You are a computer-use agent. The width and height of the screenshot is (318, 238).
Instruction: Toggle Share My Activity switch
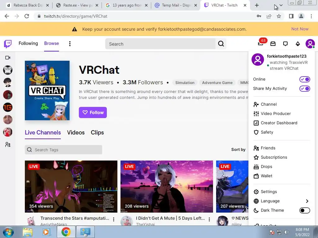coord(305,89)
